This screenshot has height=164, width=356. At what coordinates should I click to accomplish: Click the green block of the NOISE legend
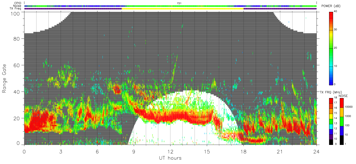click(342, 121)
